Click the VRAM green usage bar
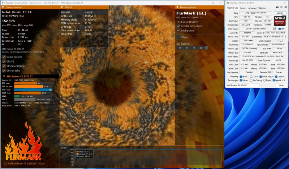Viewport: 289px width, 169px height. [17, 96]
